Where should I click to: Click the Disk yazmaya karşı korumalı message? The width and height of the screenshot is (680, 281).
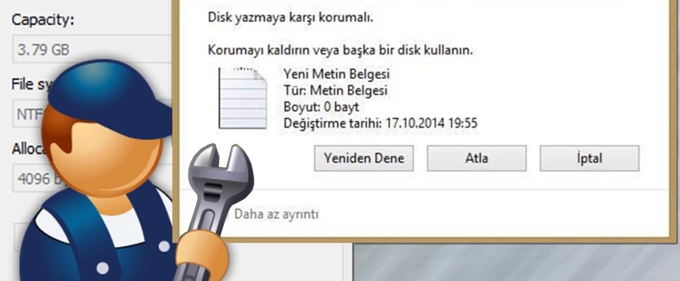[x=291, y=18]
